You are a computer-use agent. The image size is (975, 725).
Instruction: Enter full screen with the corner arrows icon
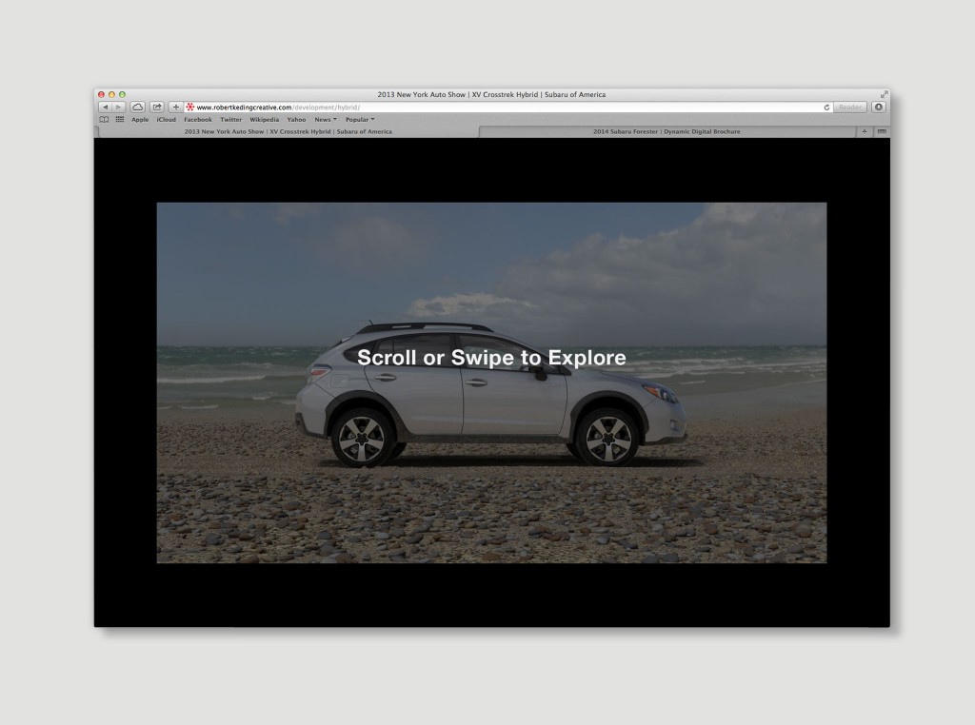coord(884,94)
